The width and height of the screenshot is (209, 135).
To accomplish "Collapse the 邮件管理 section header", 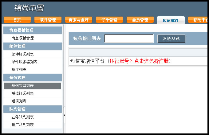I will 33,46.
